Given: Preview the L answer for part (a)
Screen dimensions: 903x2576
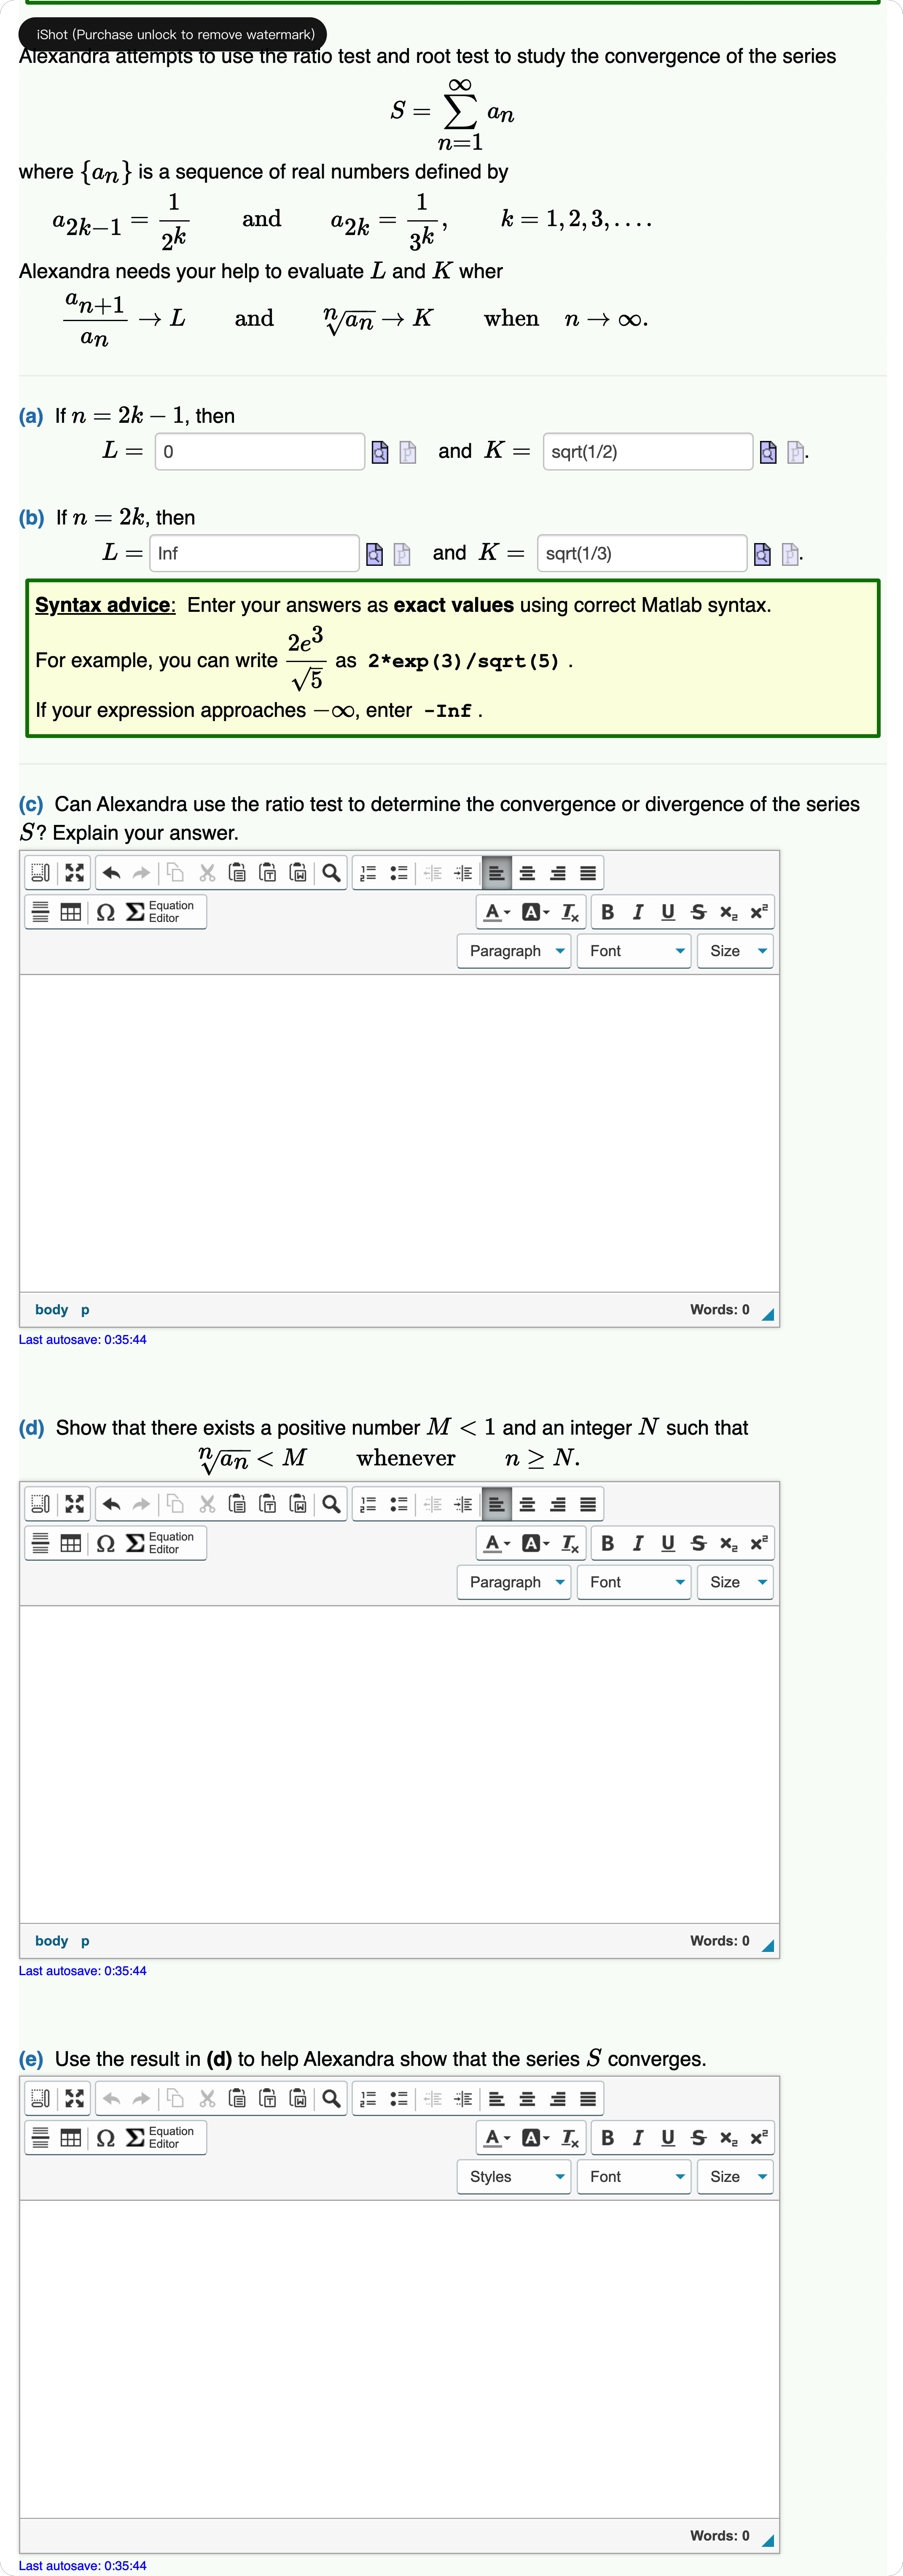Looking at the screenshot, I should coord(379,452).
